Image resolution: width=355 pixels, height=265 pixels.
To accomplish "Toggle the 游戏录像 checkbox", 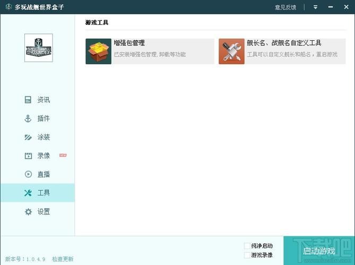I will pyautogui.click(x=247, y=255).
